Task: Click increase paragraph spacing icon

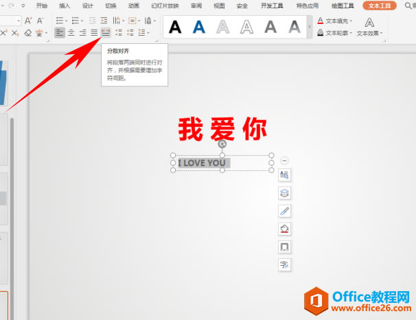Action: 119,33
